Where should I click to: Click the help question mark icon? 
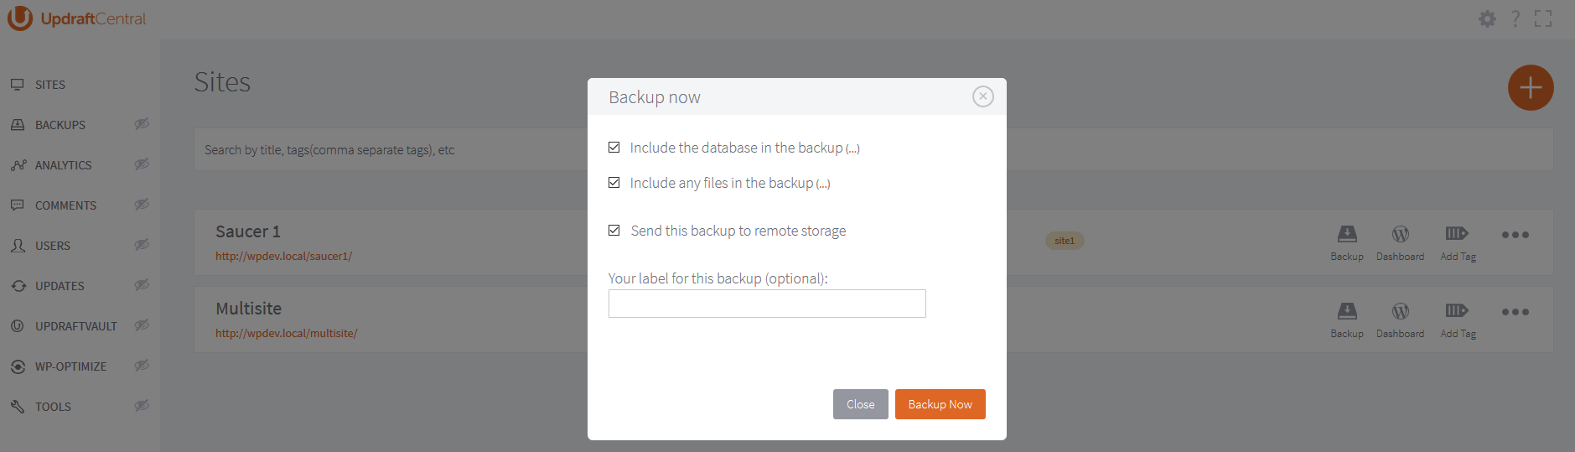[x=1515, y=18]
